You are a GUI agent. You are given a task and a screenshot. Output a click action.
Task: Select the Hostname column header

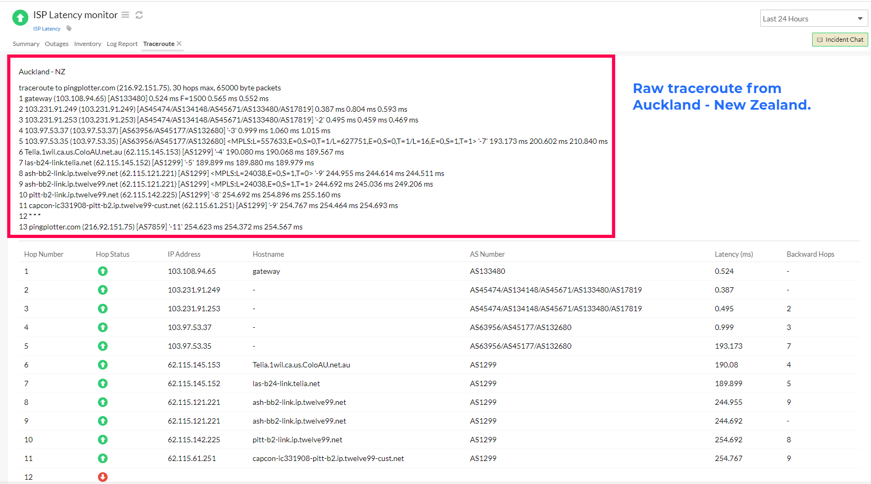pos(268,254)
